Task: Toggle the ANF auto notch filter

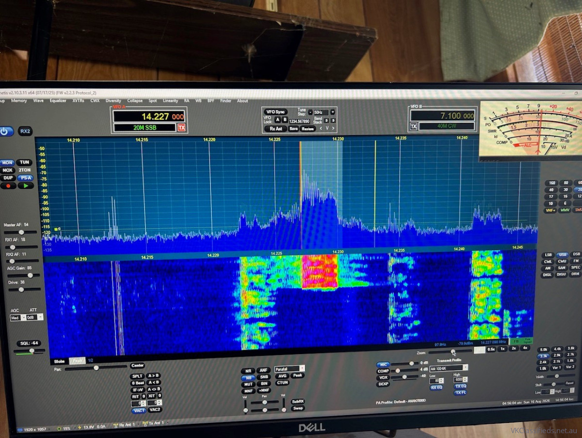Action: (x=263, y=370)
